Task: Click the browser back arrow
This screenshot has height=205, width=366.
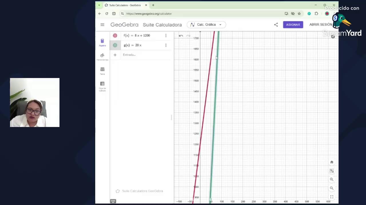Action: [x=100, y=14]
